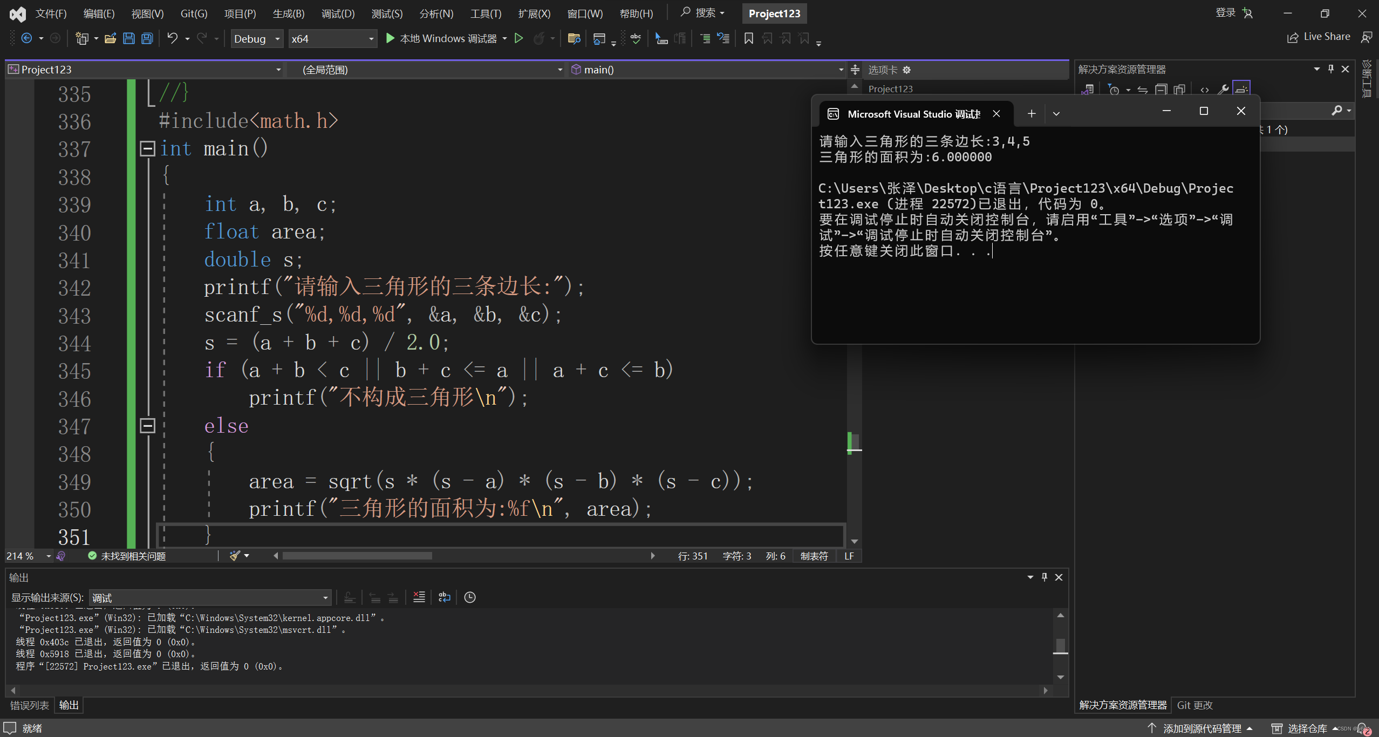Screen dimensions: 1379x737
Task: Click the Save All icon
Action: [147, 38]
